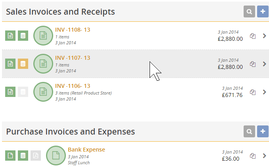Expand Bank Expense row chevron
Screen dimensions: 269x167
tap(264, 156)
